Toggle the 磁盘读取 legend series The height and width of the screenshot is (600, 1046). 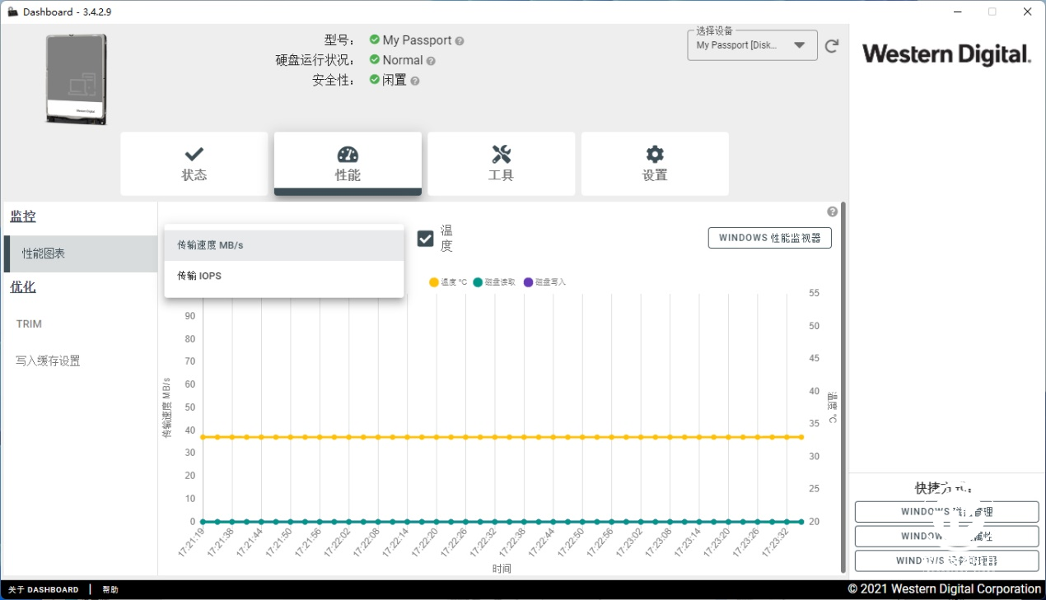point(494,282)
